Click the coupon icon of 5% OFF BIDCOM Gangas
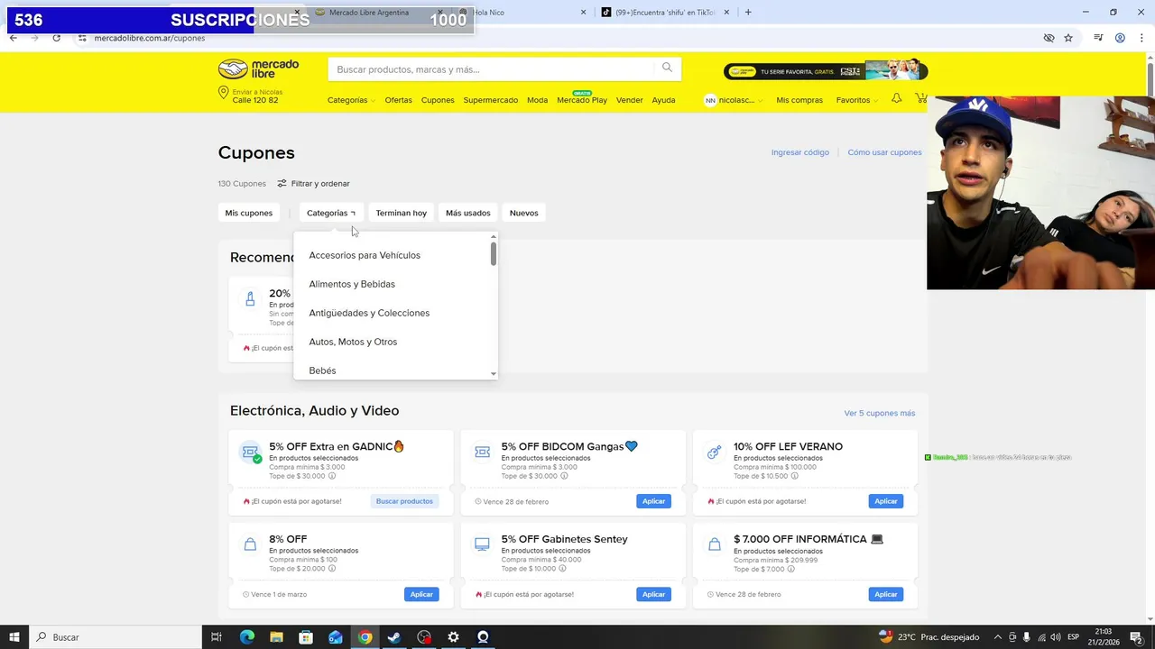Image resolution: width=1155 pixels, height=649 pixels. 482,452
